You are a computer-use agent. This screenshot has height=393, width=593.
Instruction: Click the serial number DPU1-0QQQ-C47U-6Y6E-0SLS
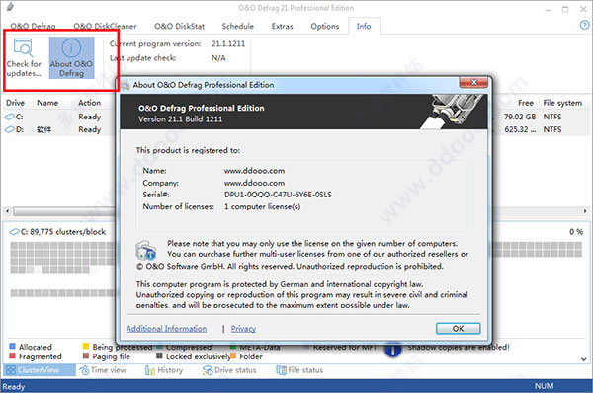tap(278, 195)
